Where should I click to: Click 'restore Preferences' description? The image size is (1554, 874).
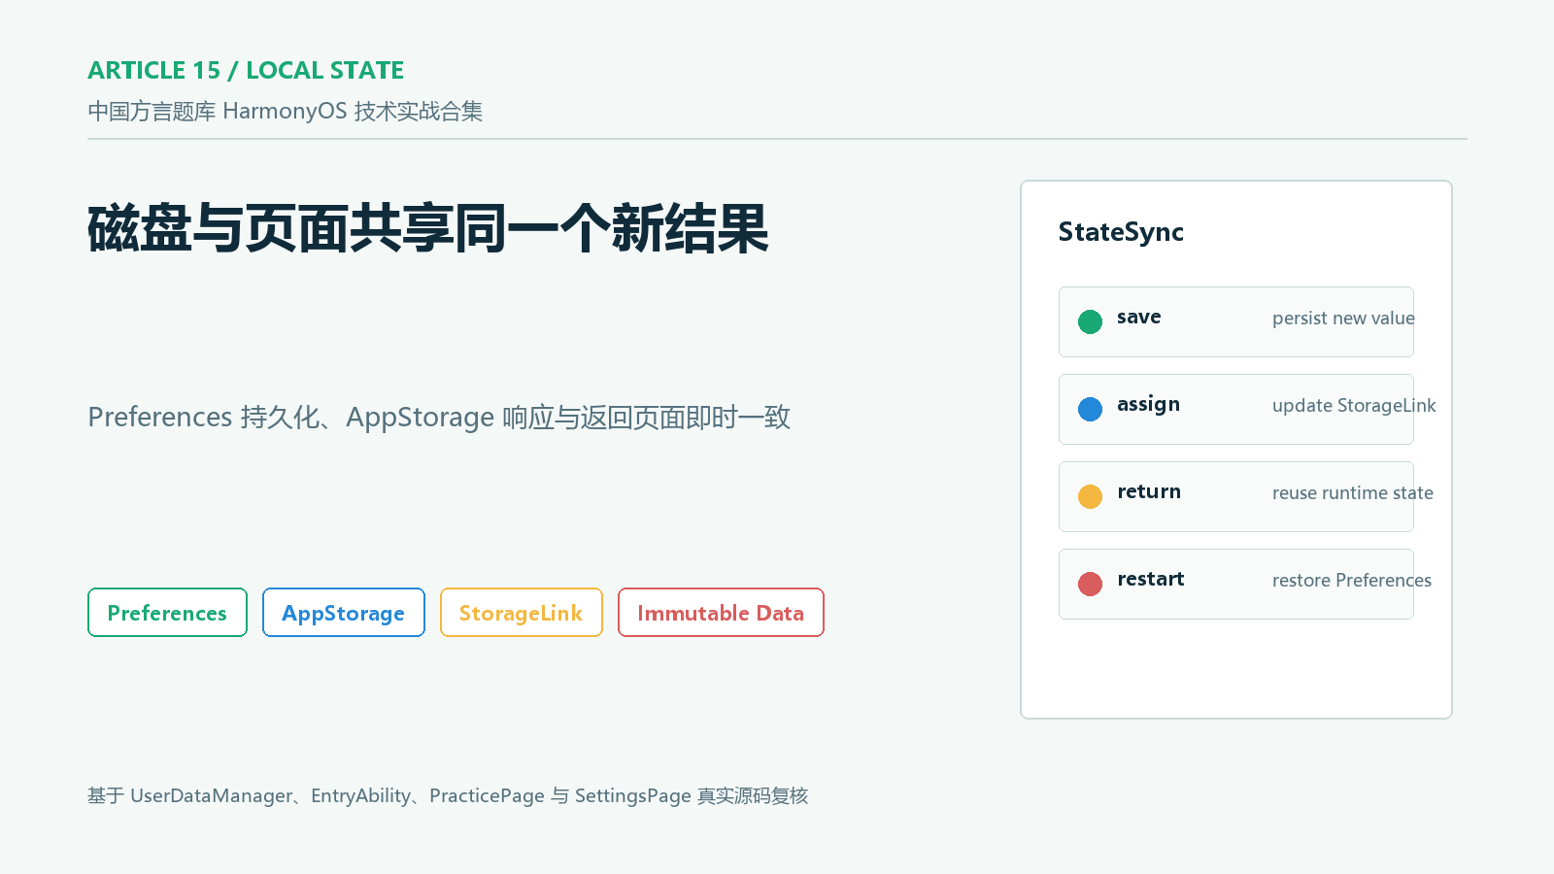[1352, 581]
